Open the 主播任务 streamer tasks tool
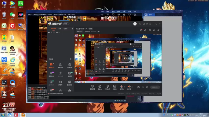Screen dimensions: 209x117 [69, 66]
